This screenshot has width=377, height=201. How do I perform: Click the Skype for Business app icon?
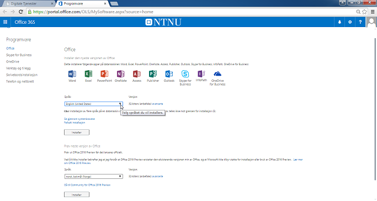point(185,74)
